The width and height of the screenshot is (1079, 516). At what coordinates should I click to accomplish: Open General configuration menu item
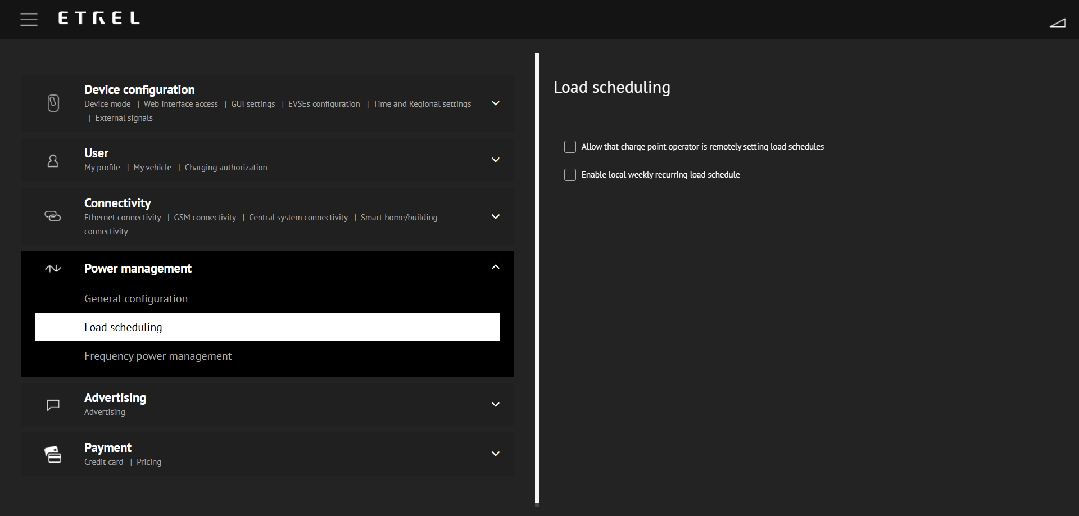(x=136, y=299)
